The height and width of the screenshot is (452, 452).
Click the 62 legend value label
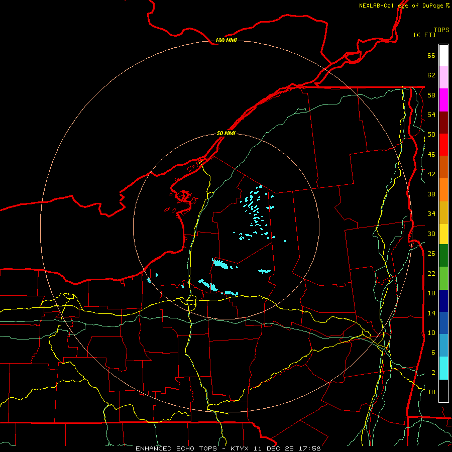click(431, 75)
